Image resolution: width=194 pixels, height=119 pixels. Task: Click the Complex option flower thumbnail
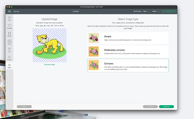pyautogui.click(x=94, y=65)
